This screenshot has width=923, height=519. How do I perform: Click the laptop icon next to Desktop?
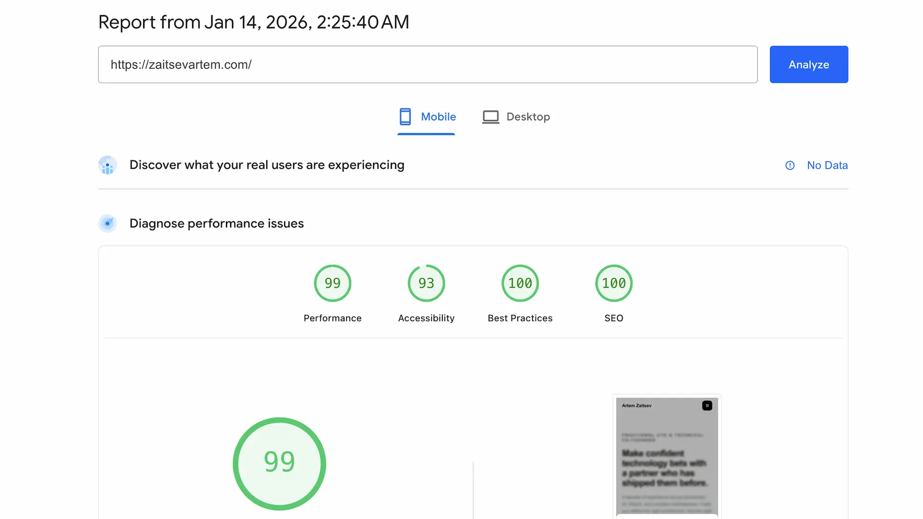490,116
